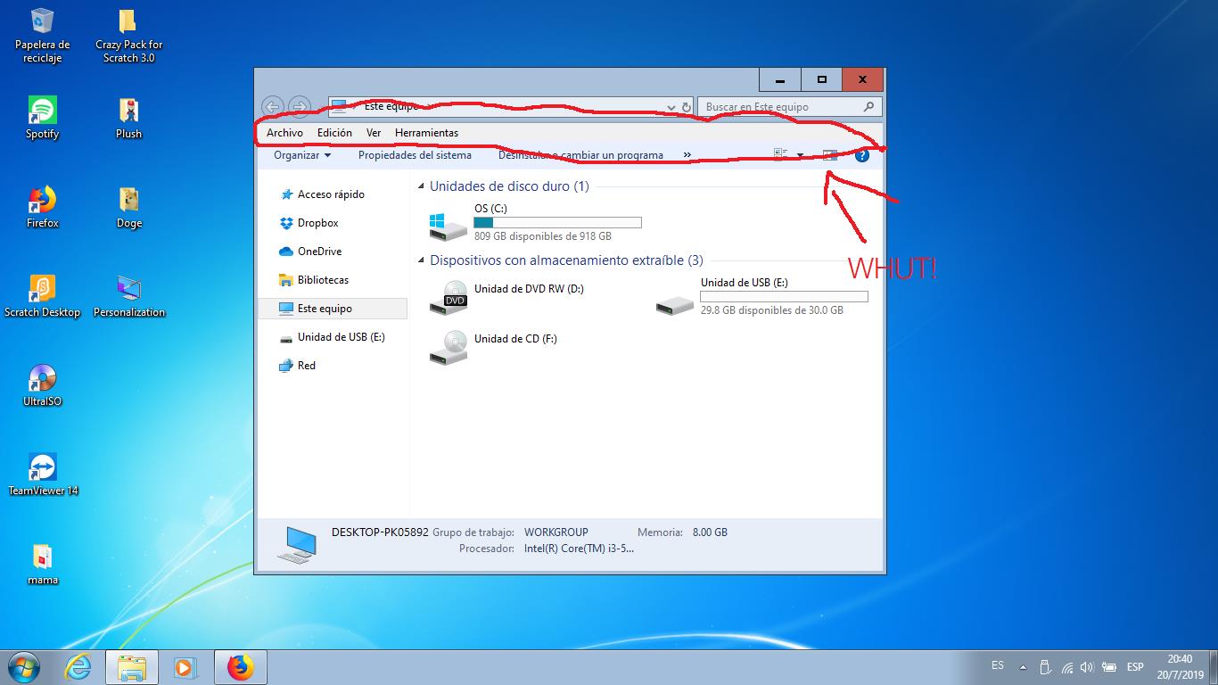Open the Organizar dropdown
The height and width of the screenshot is (685, 1218).
[x=302, y=155]
